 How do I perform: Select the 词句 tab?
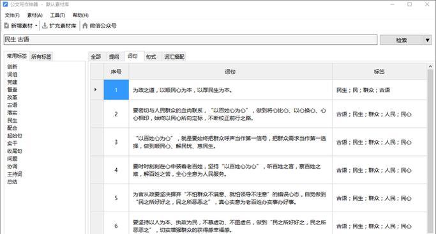tap(132, 56)
